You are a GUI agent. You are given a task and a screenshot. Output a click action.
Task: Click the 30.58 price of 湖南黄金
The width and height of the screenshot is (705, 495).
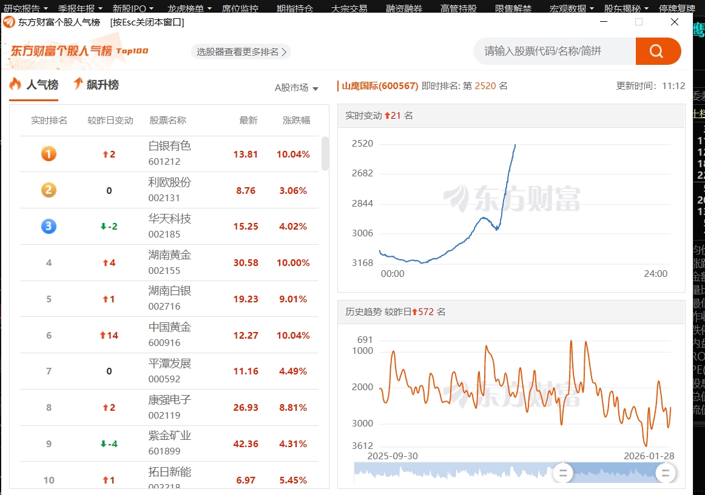point(246,263)
